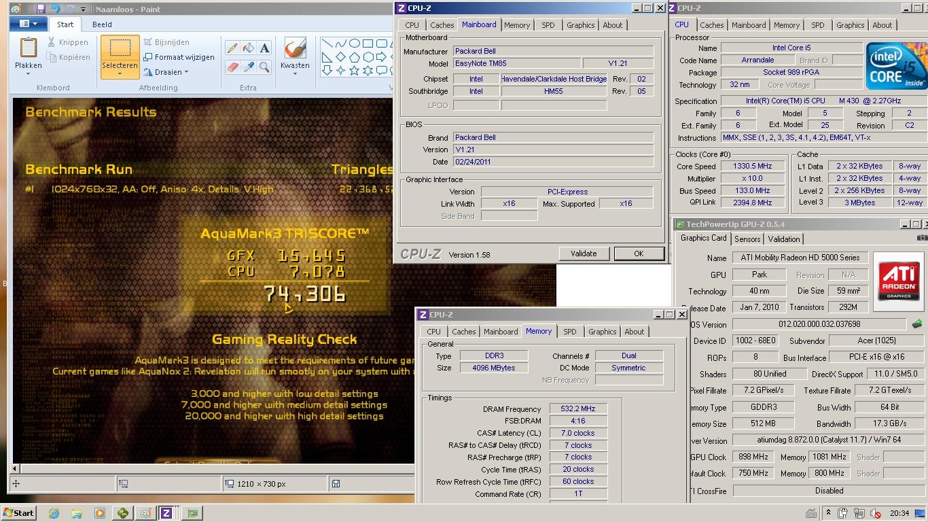Click the GPU-Z taskbar button
Viewport: 928px width, 522px height.
tap(192, 513)
